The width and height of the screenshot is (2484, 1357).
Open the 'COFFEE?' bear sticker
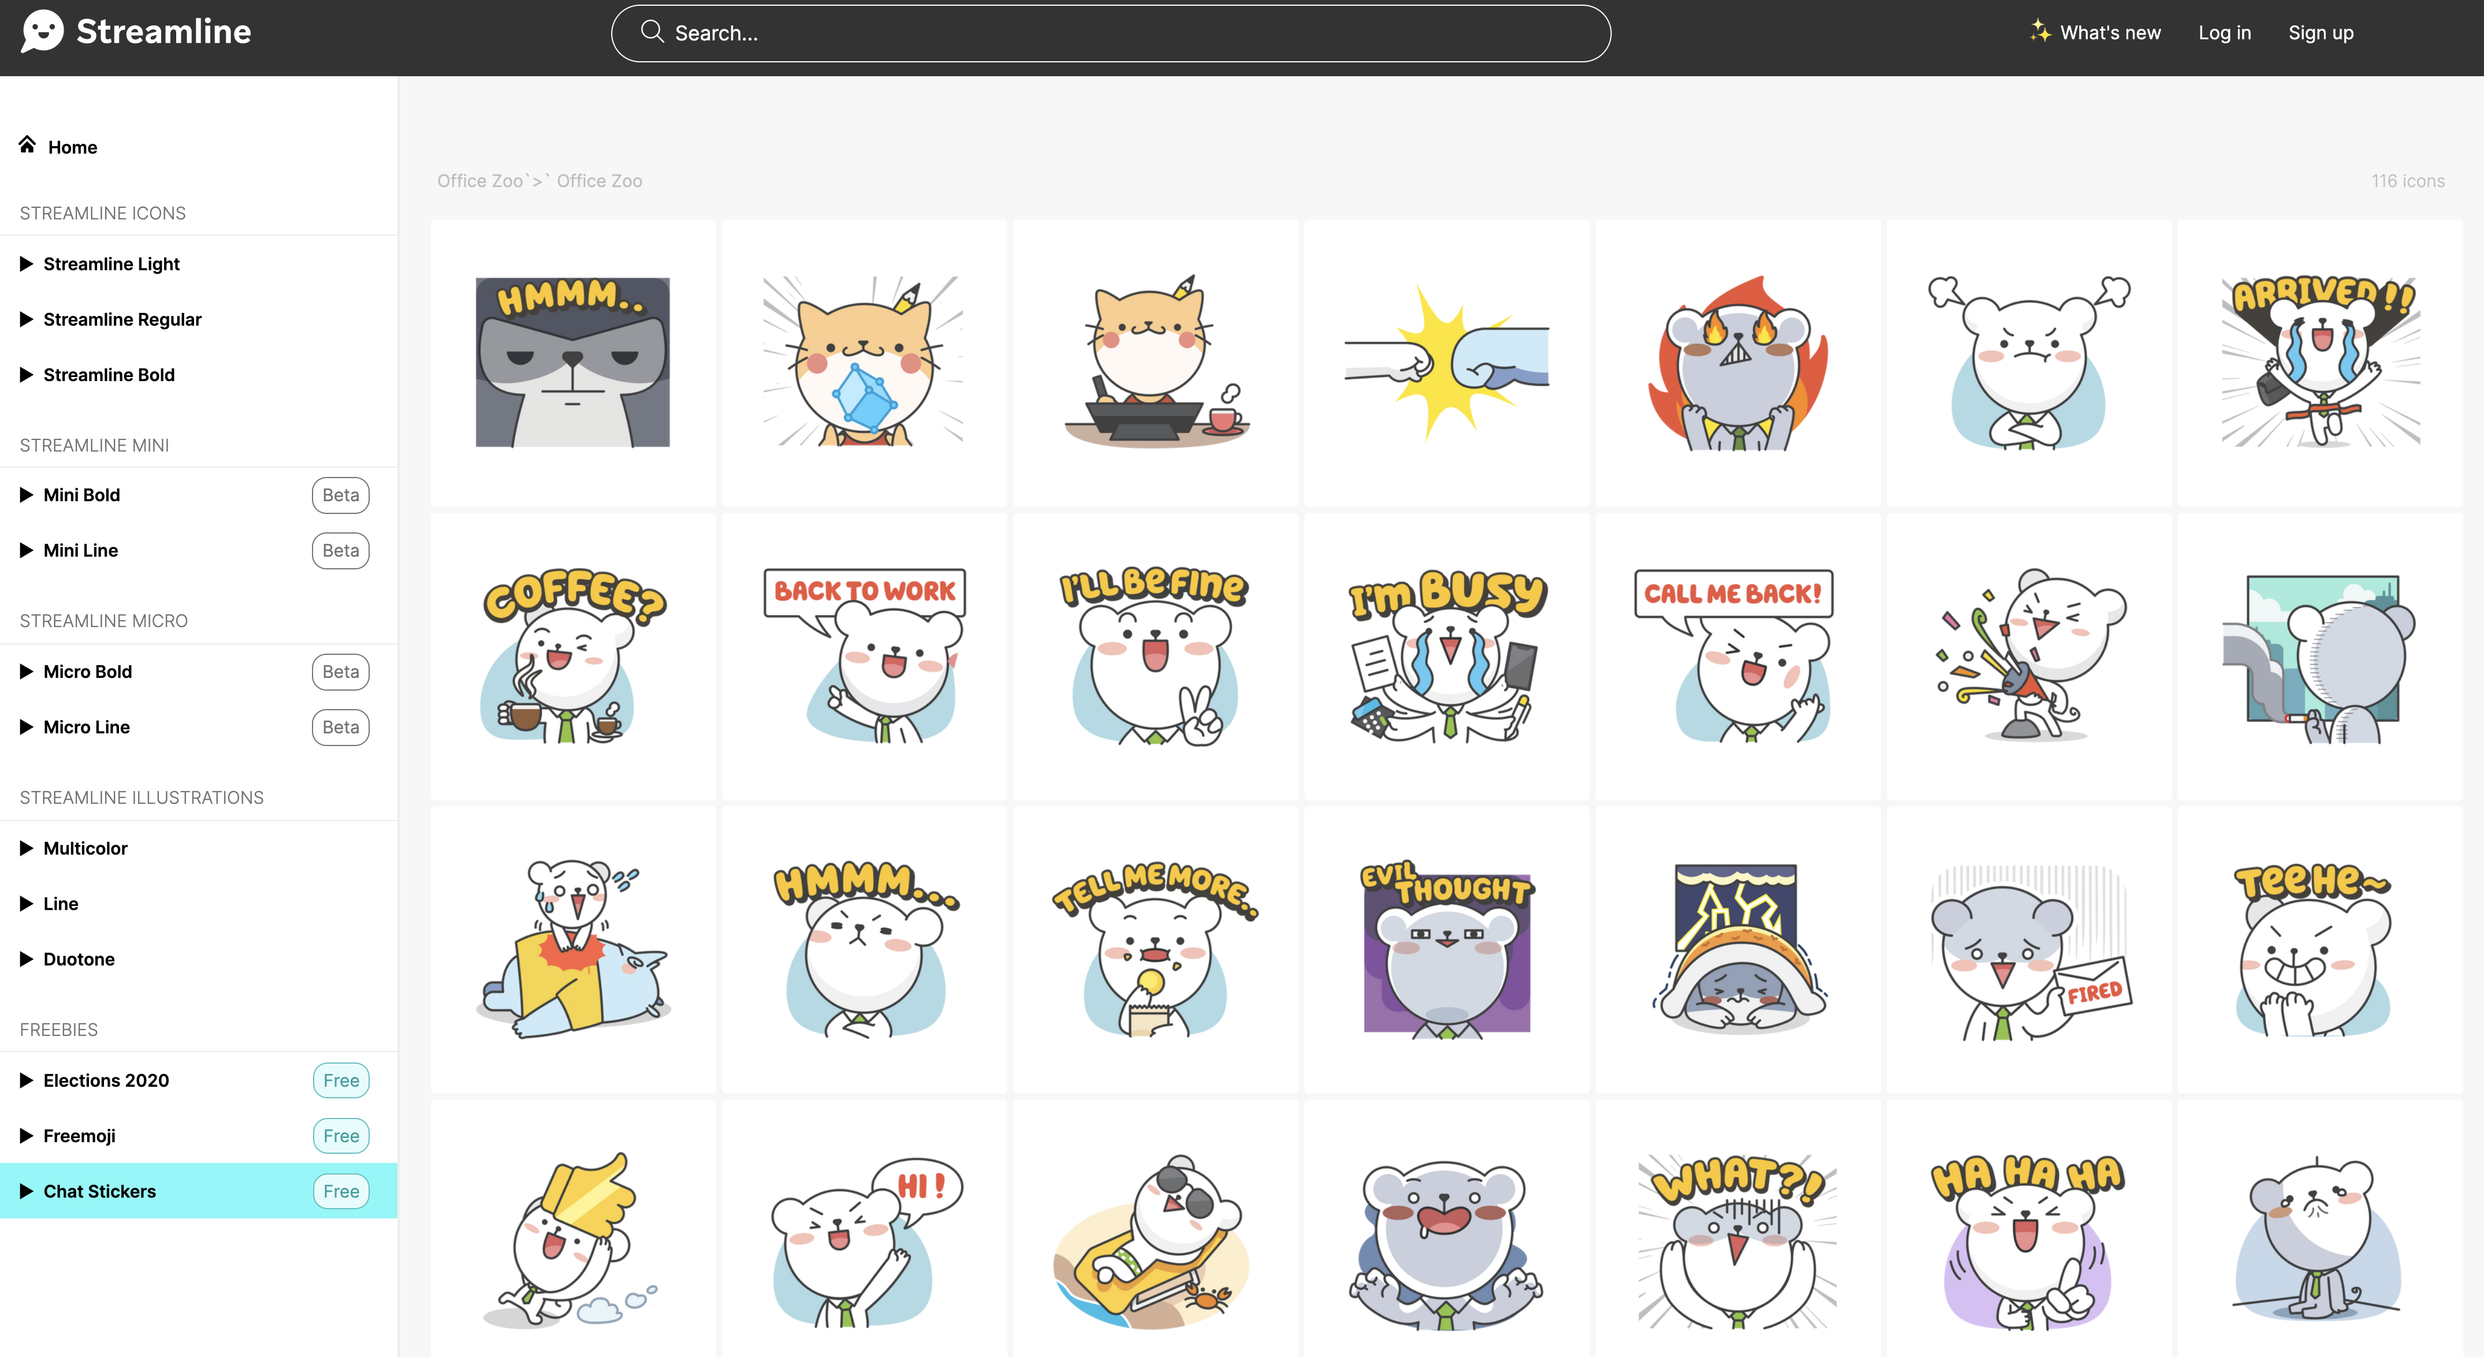pyautogui.click(x=573, y=655)
